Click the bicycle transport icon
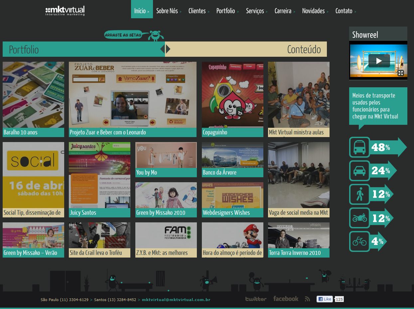The height and width of the screenshot is (309, 414). [359, 241]
